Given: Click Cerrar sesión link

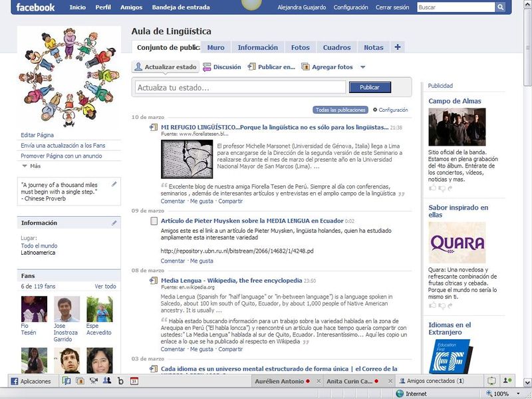Looking at the screenshot, I should pyautogui.click(x=392, y=7).
